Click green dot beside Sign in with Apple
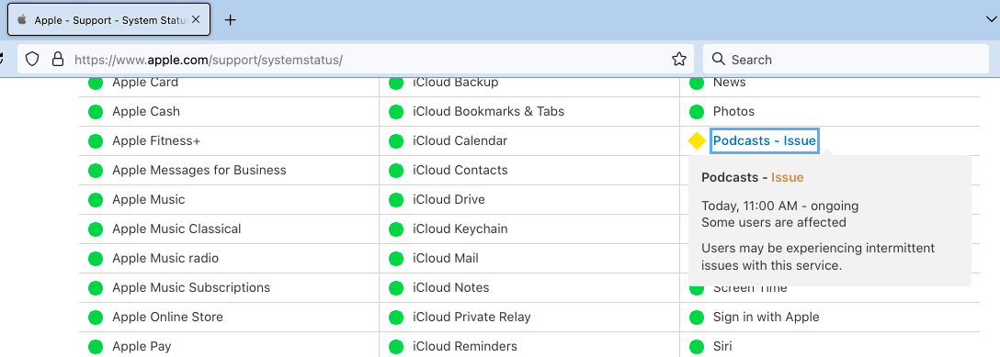The image size is (1000, 357). pos(697,317)
